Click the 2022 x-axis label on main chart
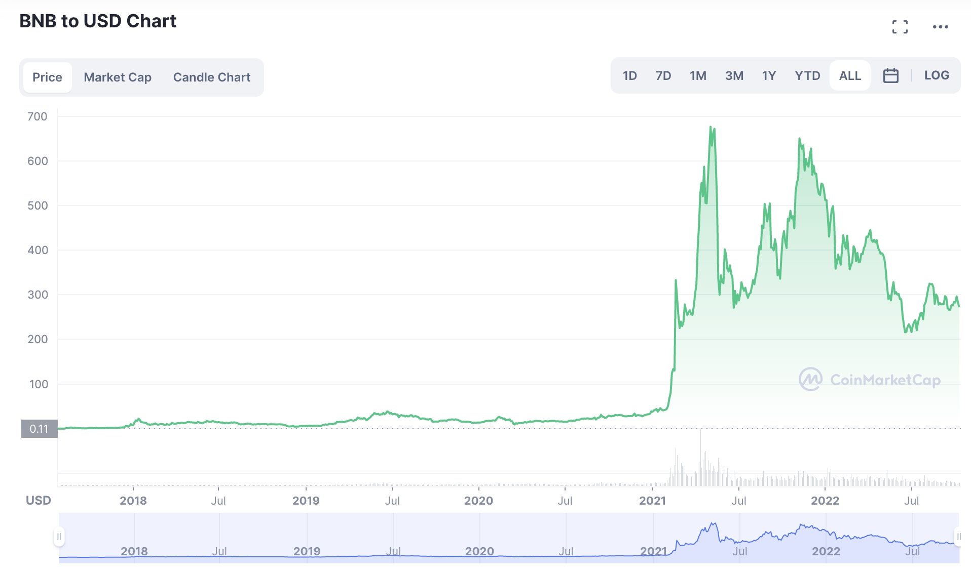This screenshot has width=971, height=574. click(x=825, y=501)
